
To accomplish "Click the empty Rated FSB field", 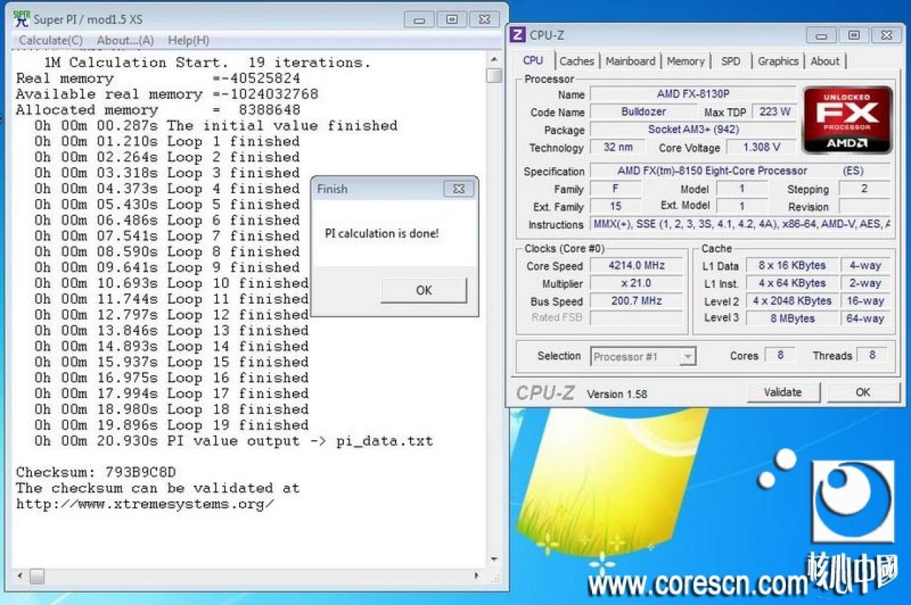I will [636, 318].
